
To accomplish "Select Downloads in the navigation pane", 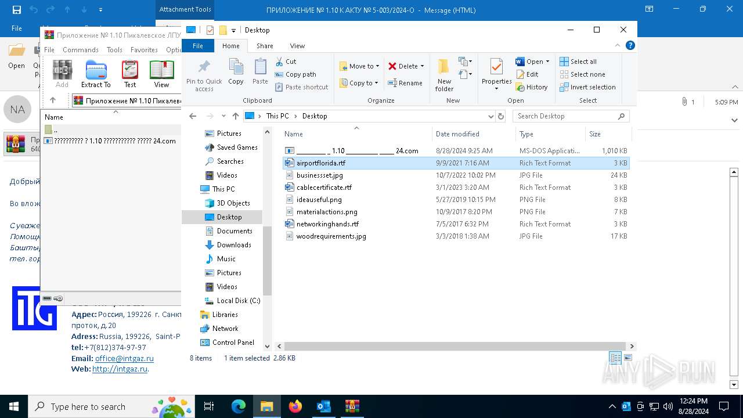I will [x=233, y=245].
